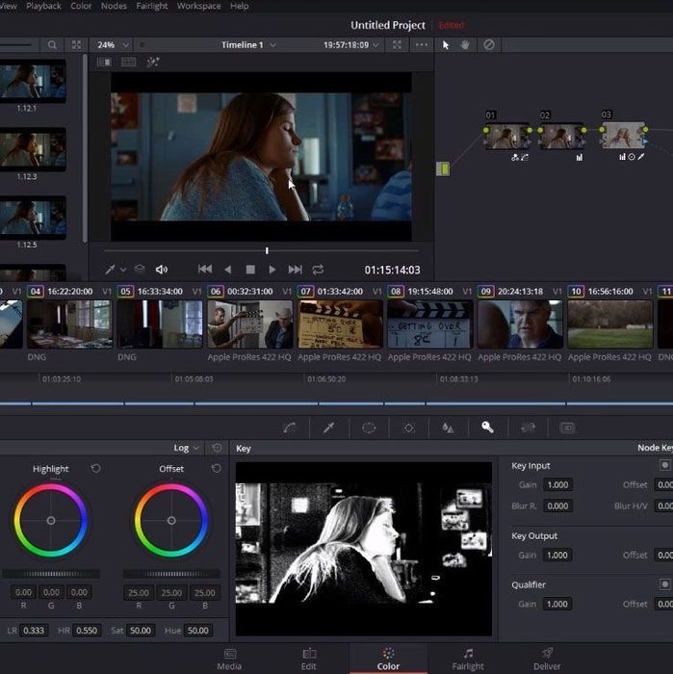Stop playback
This screenshot has width=673, height=674.
tap(250, 270)
